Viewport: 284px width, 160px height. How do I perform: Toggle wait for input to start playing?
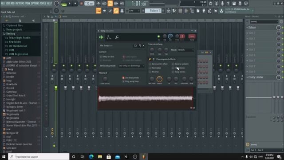point(104,4)
